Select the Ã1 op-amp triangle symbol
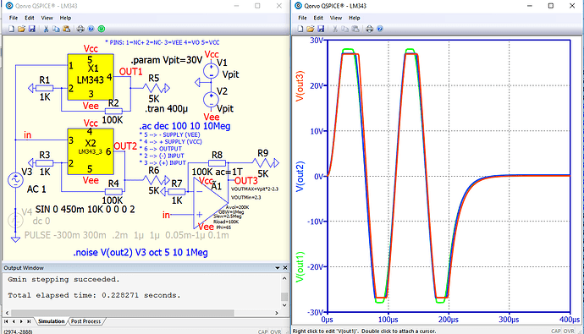 click(x=211, y=203)
